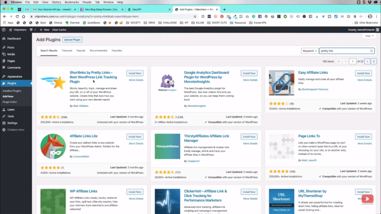Open Chrome profile avatar
The image size is (381, 214).
pyautogui.click(x=370, y=16)
